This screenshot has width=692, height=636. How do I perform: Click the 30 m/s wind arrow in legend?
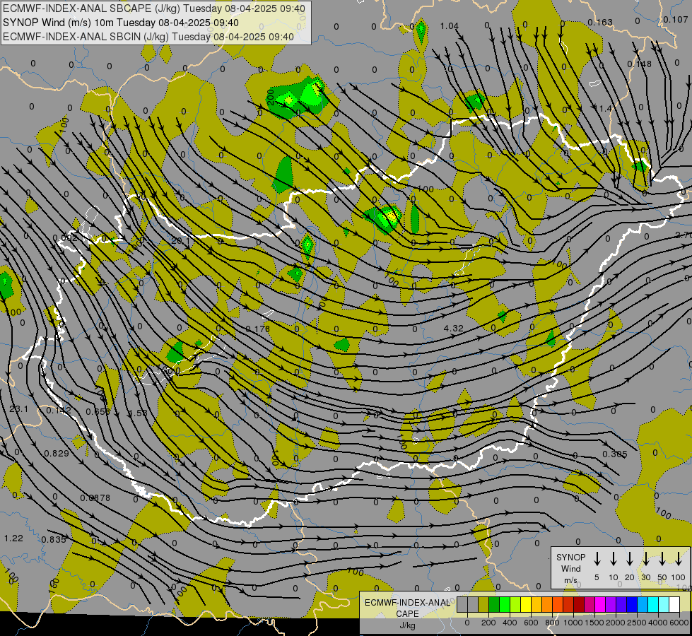click(x=645, y=559)
